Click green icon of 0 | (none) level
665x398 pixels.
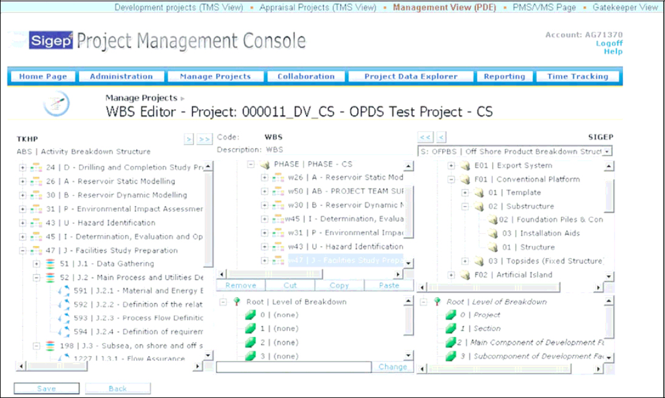[x=251, y=315]
